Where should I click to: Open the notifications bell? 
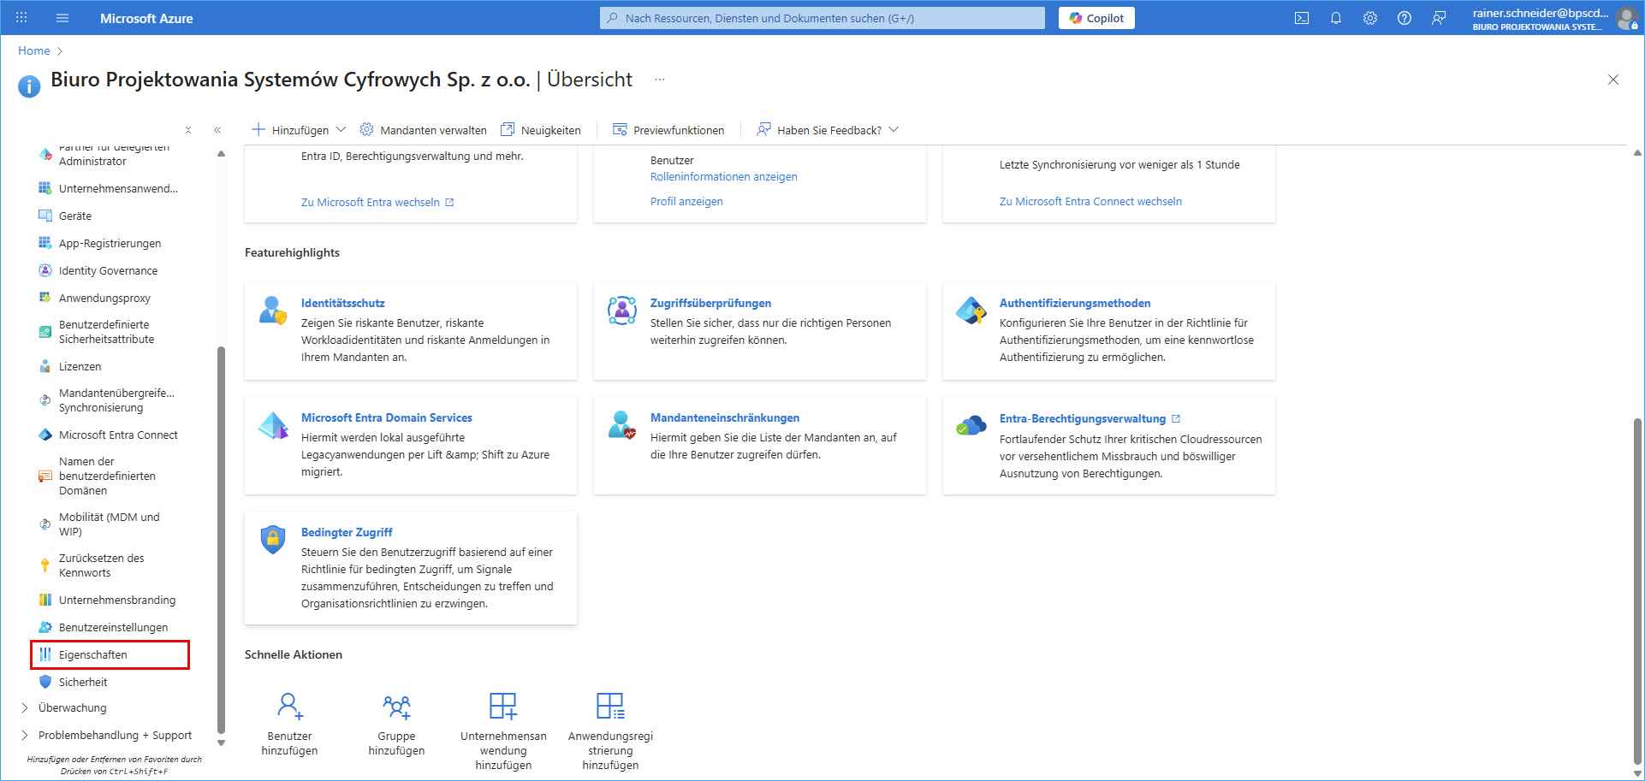(x=1336, y=18)
